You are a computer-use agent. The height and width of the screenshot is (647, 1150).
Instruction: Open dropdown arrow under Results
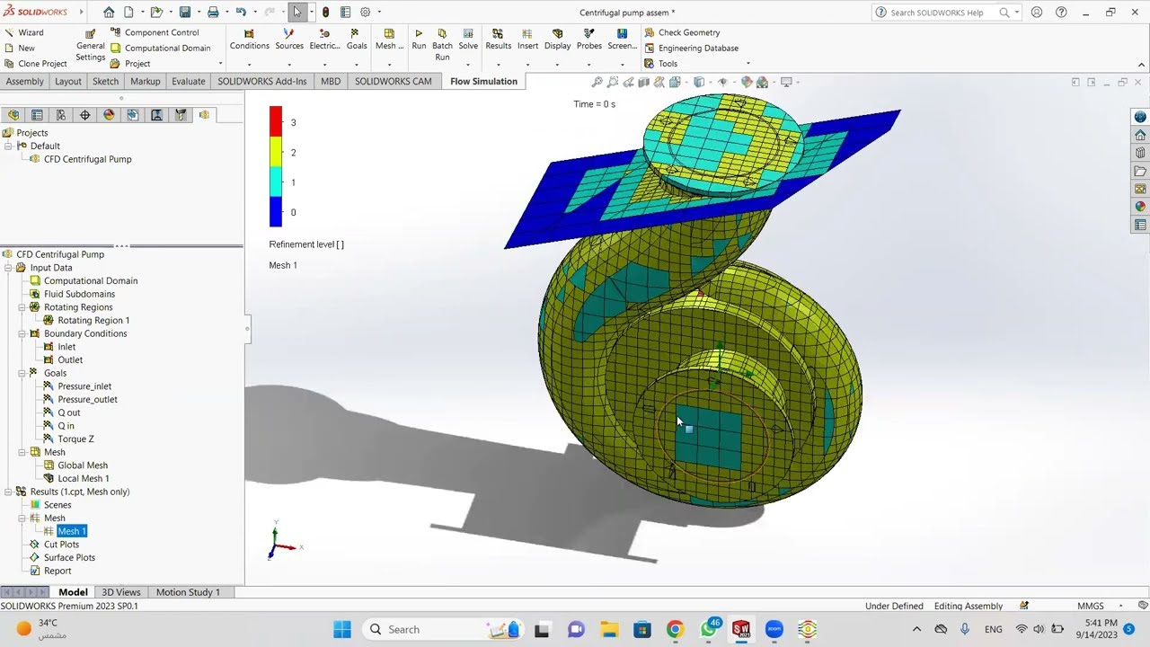pyautogui.click(x=498, y=65)
